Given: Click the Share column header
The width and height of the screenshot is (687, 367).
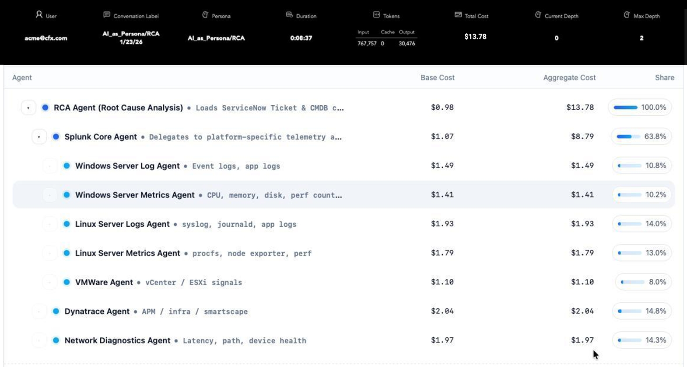Looking at the screenshot, I should [x=664, y=78].
